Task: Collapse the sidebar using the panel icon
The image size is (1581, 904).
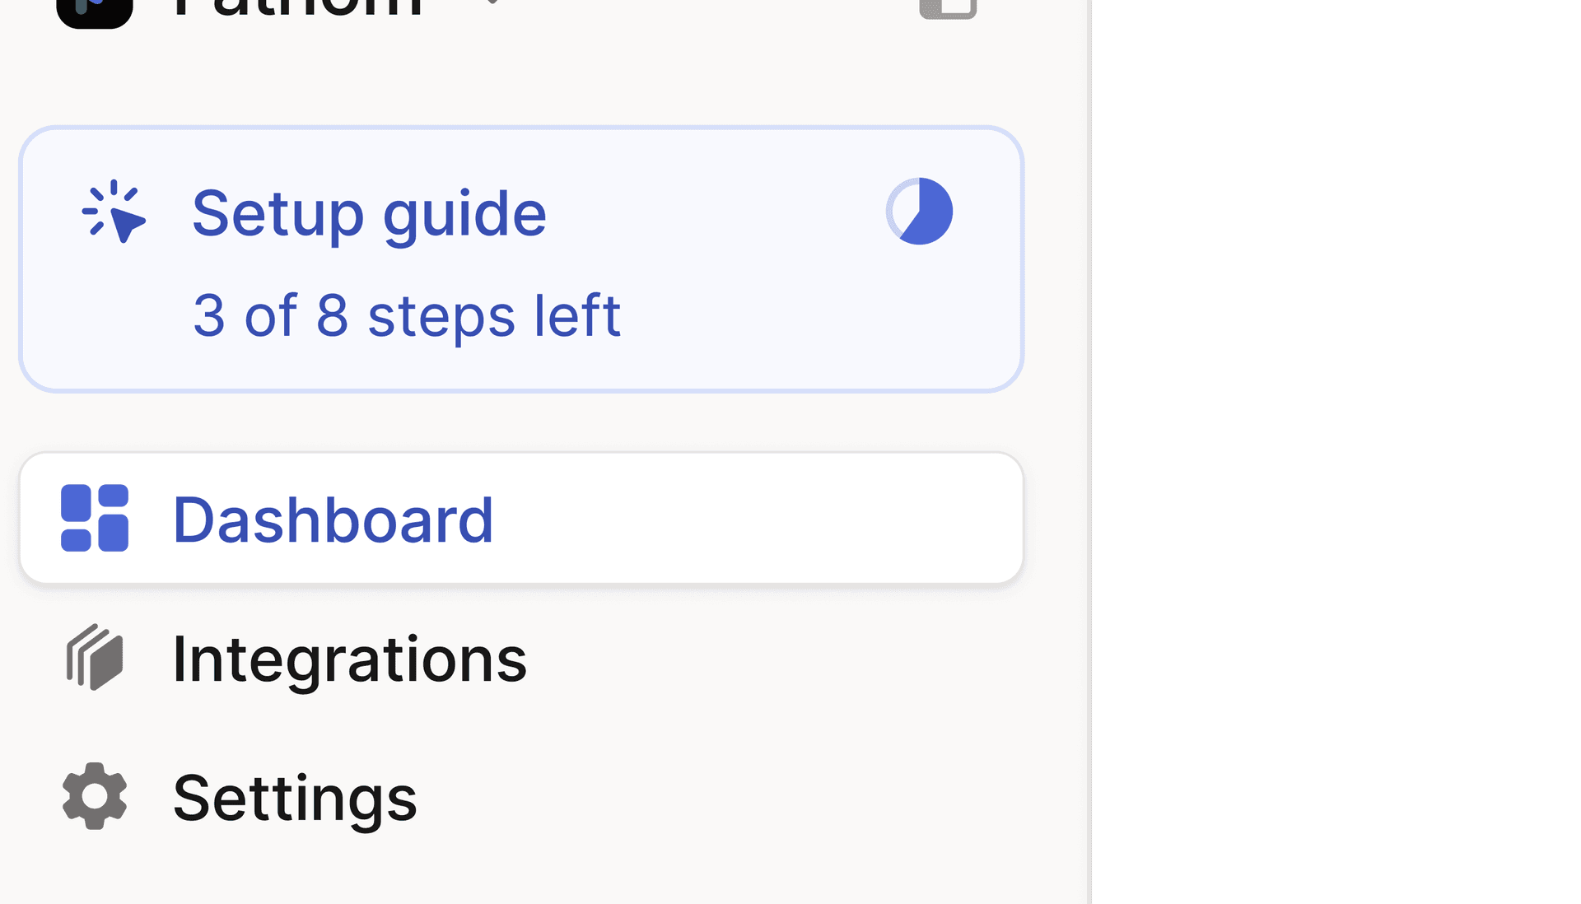Action: [949, 8]
